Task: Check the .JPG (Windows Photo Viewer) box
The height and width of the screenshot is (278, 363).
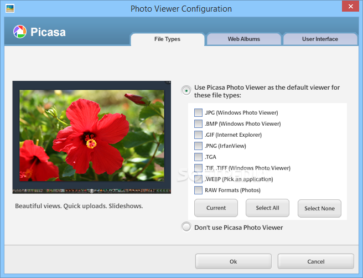Action: 198,112
